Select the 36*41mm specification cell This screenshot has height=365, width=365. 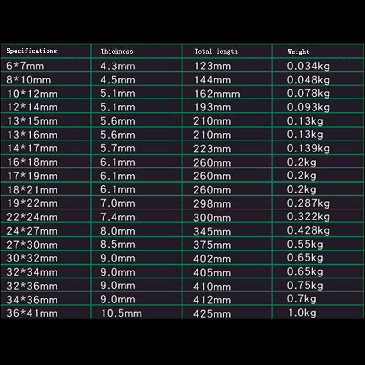pyautogui.click(x=32, y=313)
